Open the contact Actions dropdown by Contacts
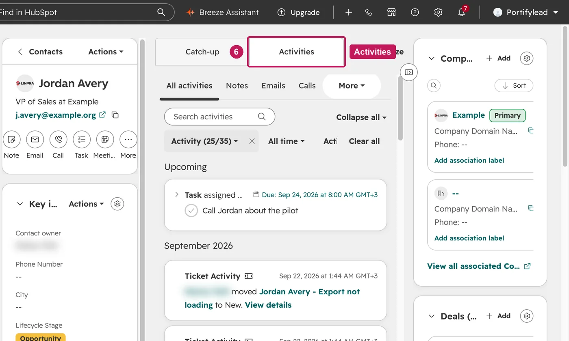The height and width of the screenshot is (341, 569). 106,52
